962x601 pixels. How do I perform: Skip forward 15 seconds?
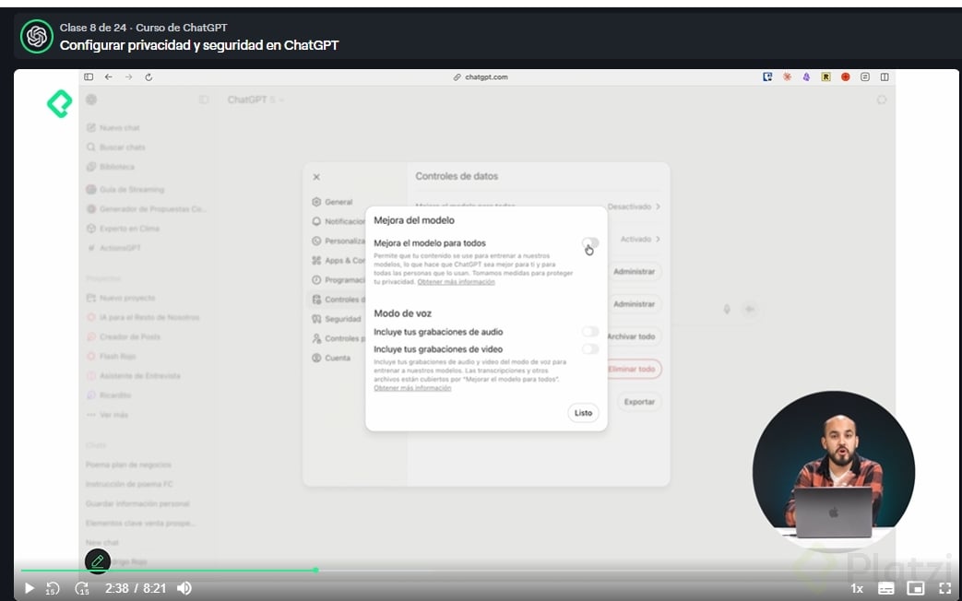[x=81, y=588]
